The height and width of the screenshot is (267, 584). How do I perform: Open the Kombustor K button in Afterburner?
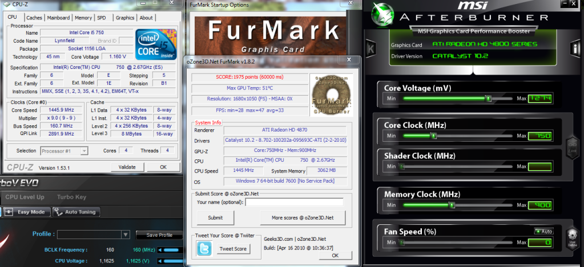[x=371, y=48]
